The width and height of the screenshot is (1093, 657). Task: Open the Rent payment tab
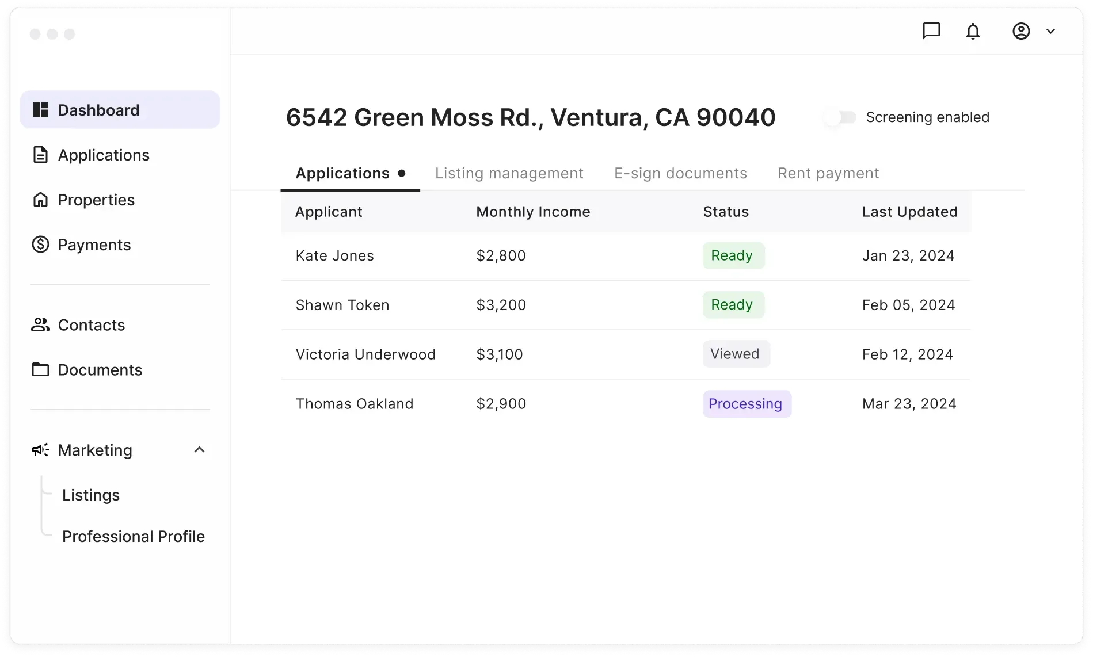pos(828,173)
